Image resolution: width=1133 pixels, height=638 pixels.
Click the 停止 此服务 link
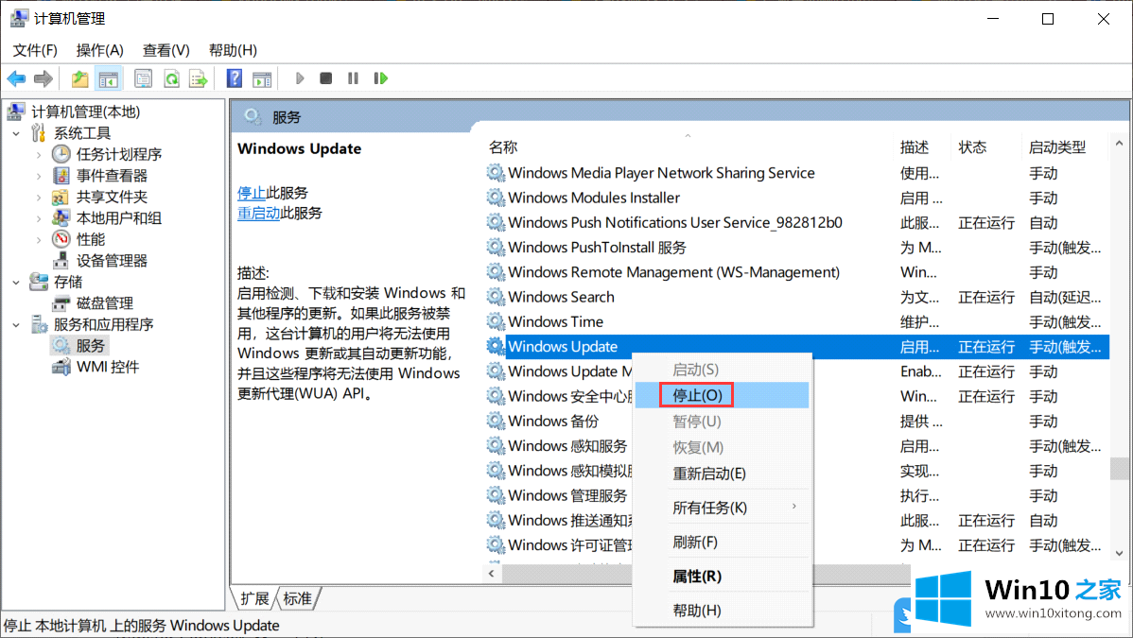252,193
